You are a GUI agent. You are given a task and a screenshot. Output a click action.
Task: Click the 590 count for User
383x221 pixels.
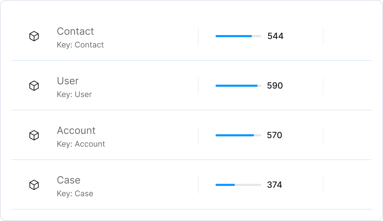click(275, 86)
